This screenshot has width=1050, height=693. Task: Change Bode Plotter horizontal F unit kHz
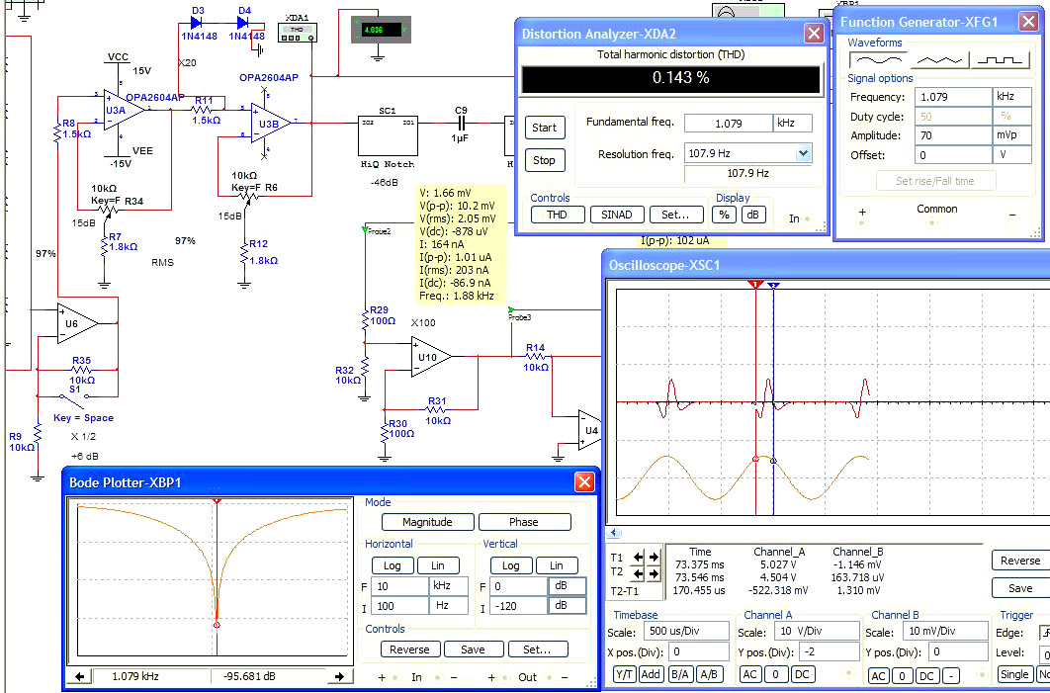(x=448, y=585)
